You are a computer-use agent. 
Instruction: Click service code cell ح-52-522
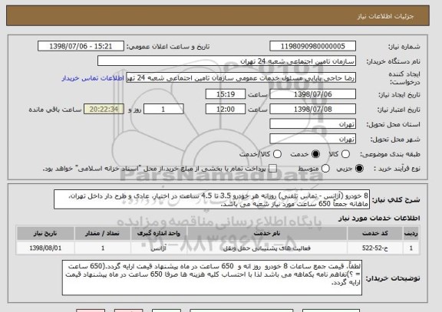[x=375, y=248]
